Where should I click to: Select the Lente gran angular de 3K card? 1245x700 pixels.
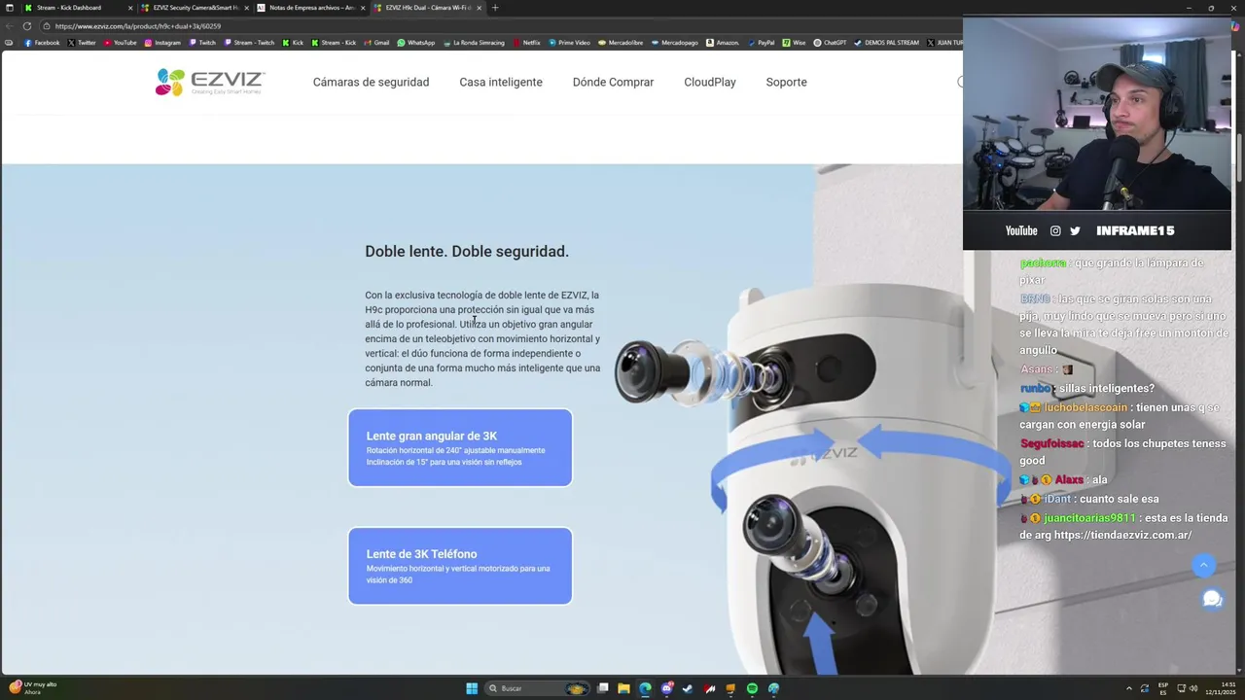click(460, 447)
